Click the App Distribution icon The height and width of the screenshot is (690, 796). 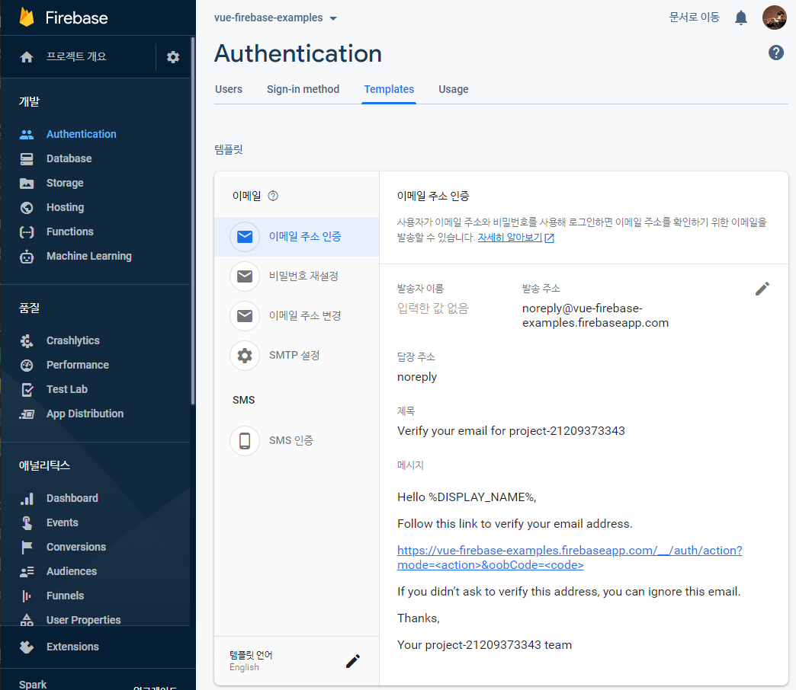click(x=27, y=414)
